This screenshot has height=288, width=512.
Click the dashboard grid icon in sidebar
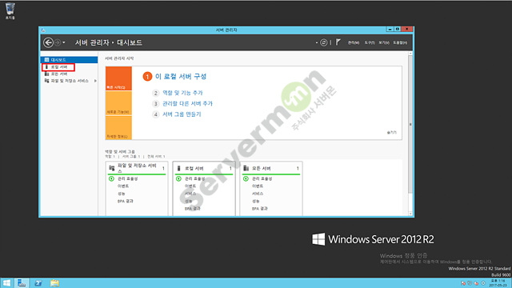(x=46, y=60)
